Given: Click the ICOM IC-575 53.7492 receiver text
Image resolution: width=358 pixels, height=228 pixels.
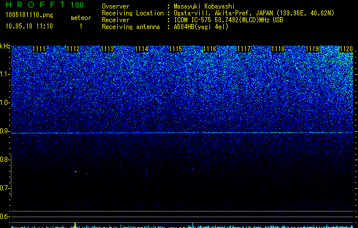Looking at the screenshot, I should point(228,20).
